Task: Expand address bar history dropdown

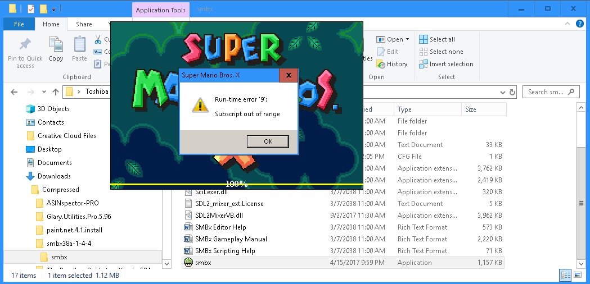Action: tap(502, 92)
